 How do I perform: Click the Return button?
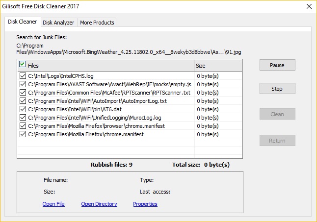pos(277,141)
